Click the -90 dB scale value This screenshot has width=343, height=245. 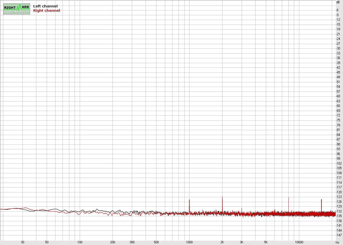click(x=338, y=144)
